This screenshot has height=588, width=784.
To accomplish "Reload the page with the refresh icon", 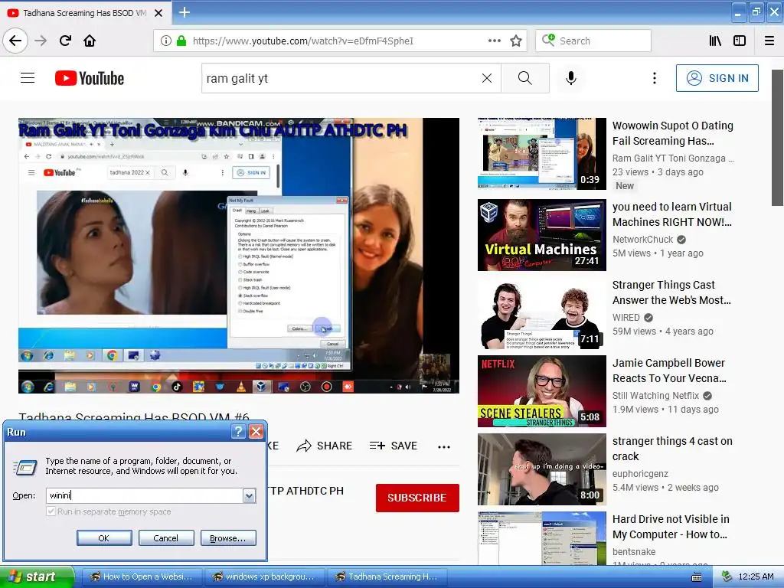I will 66,41.
